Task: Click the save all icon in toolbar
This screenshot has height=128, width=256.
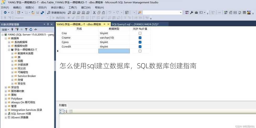Action: (42, 13)
